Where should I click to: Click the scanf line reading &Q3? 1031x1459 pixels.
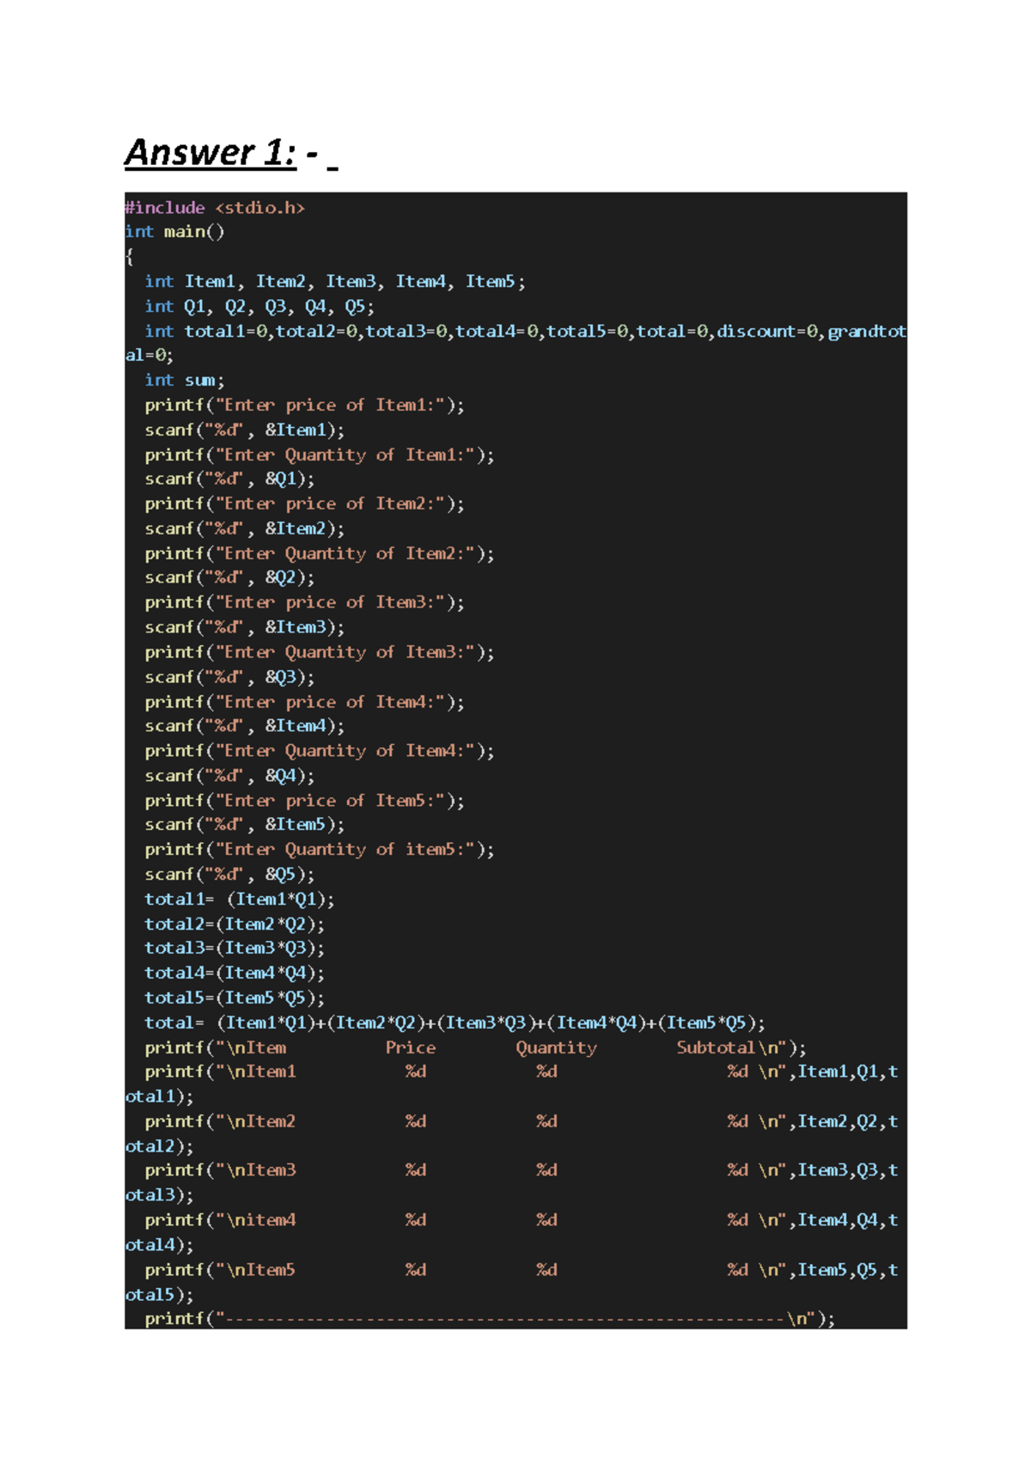pos(229,677)
